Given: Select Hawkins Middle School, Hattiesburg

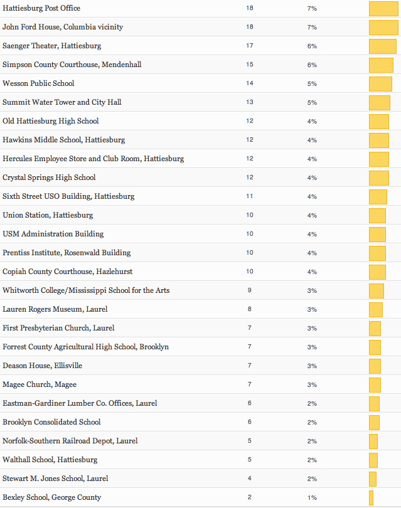Looking at the screenshot, I should (63, 140).
